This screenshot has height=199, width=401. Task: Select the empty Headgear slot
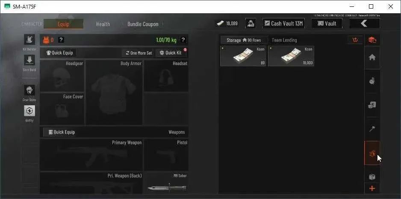(62, 76)
